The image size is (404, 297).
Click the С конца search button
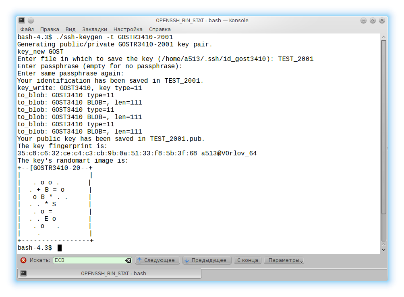tap(247, 260)
